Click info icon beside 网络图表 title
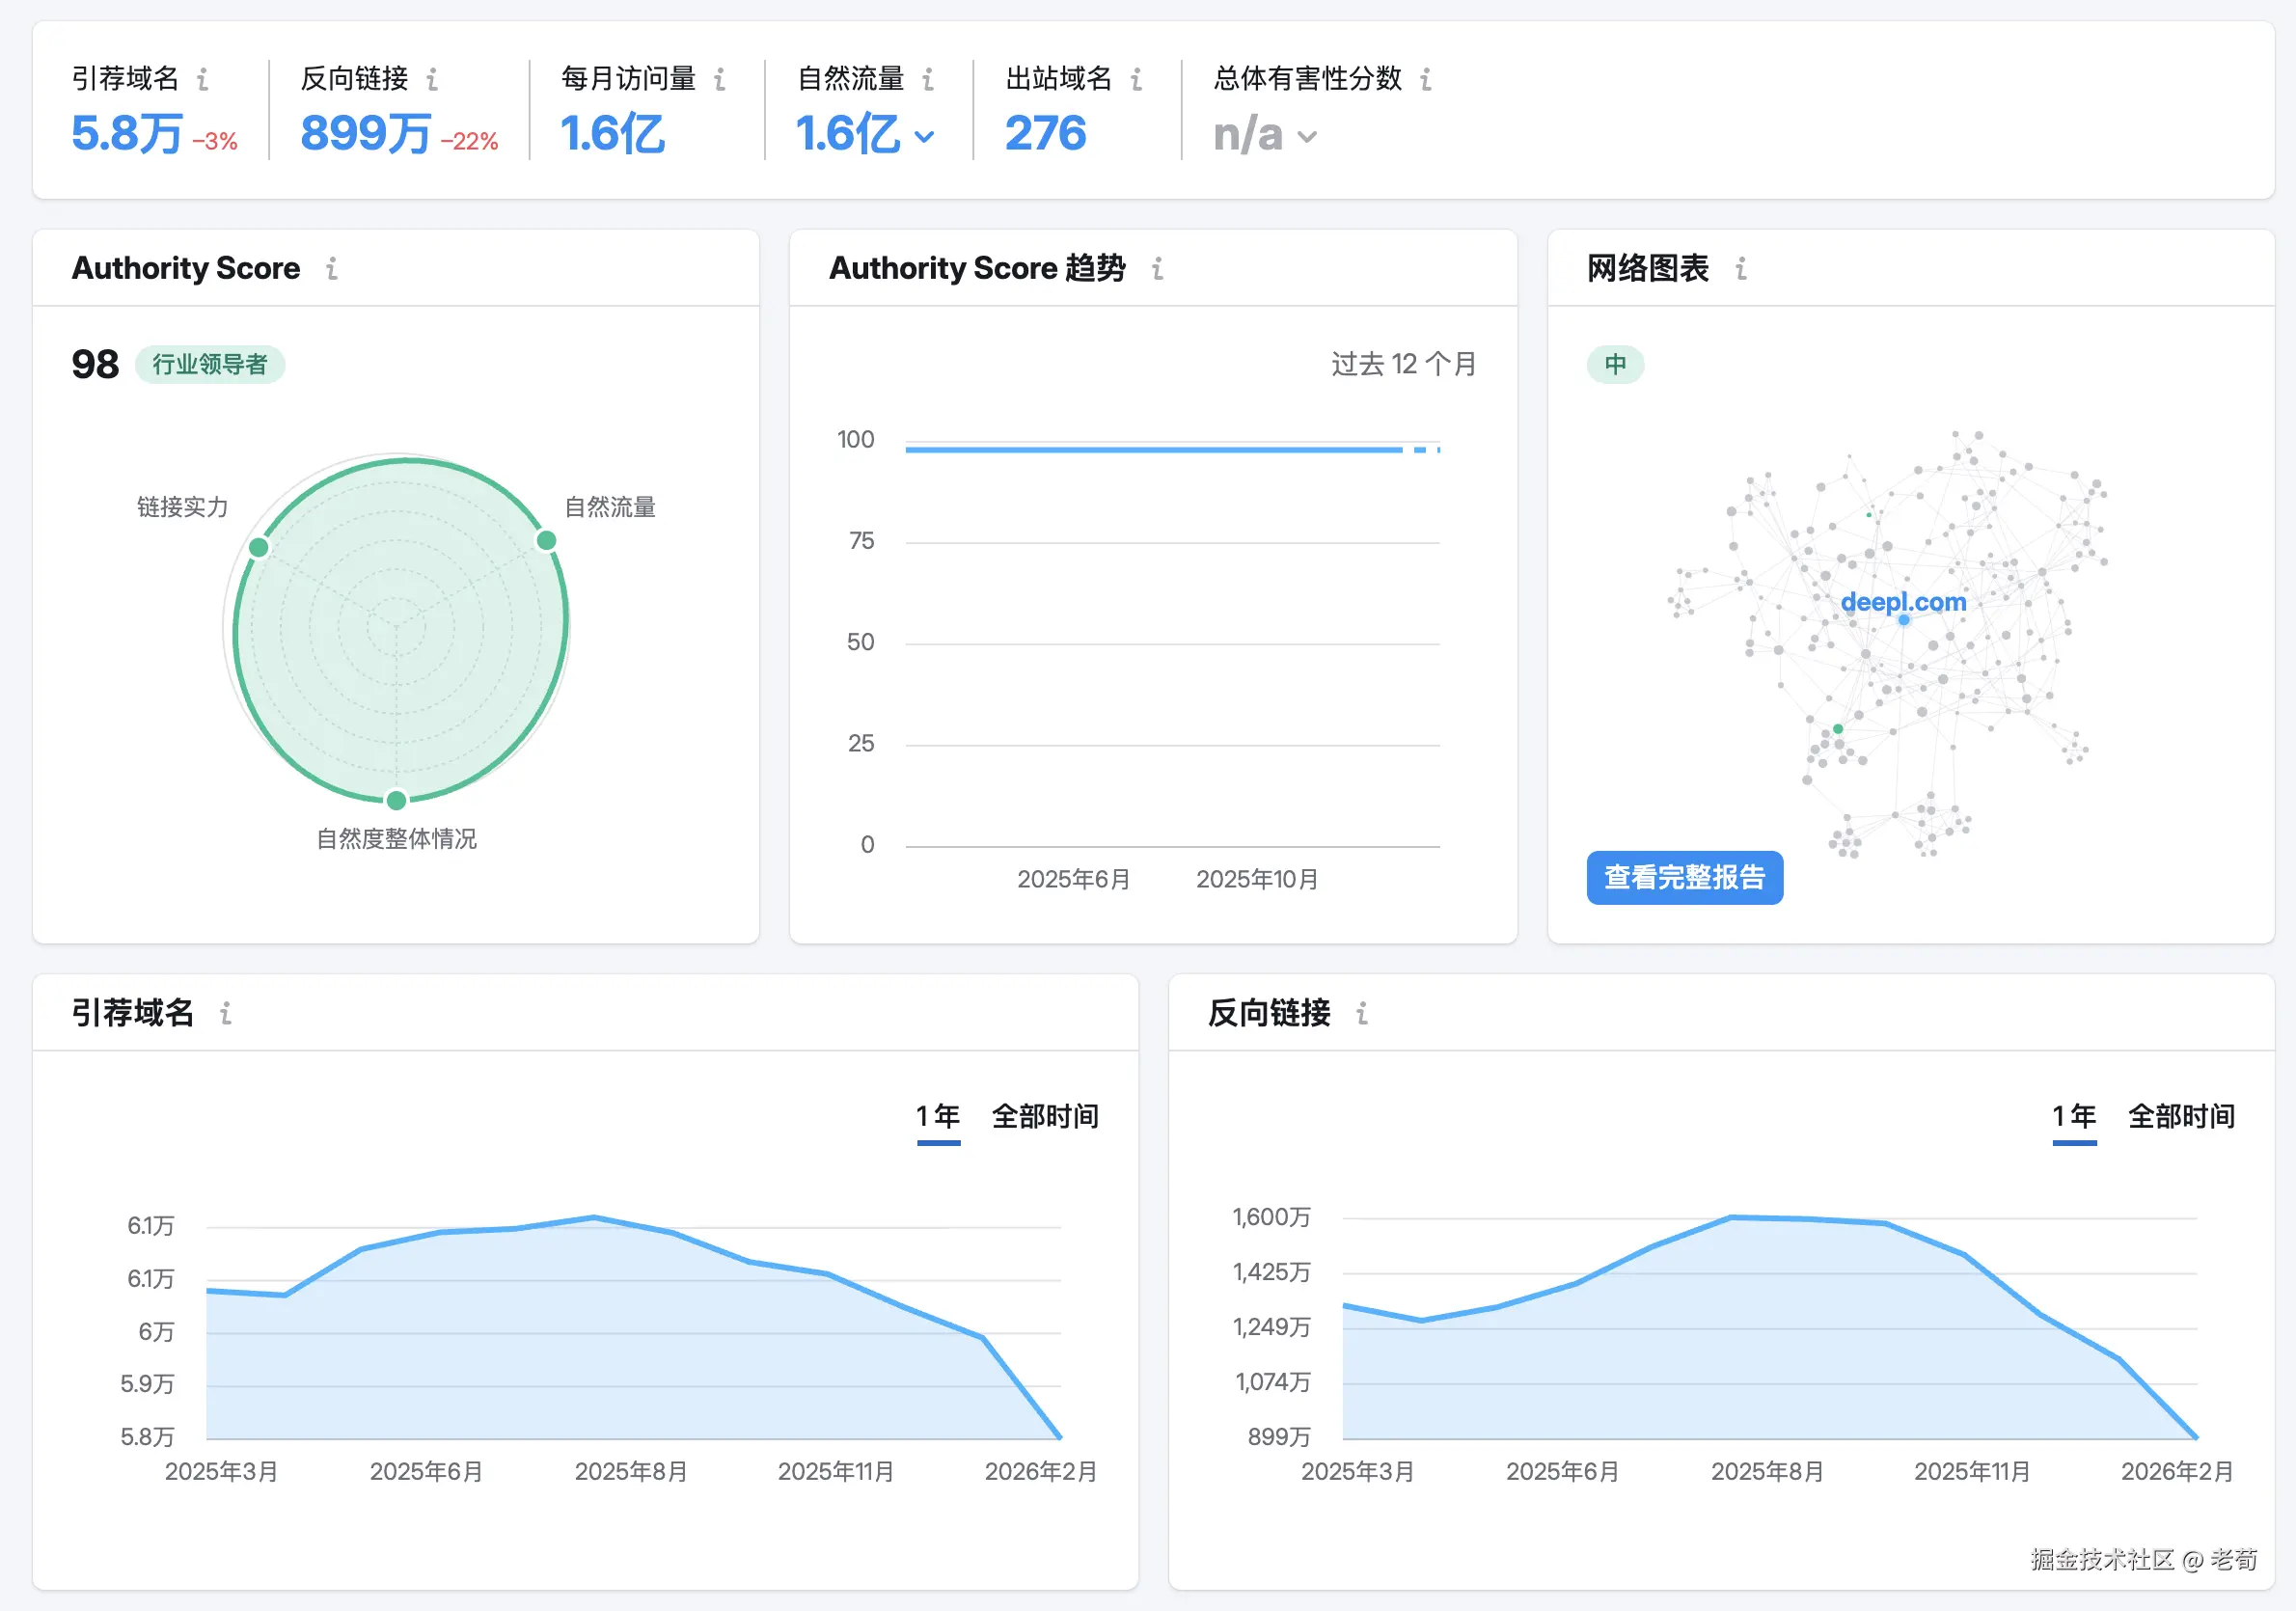 tap(1741, 268)
